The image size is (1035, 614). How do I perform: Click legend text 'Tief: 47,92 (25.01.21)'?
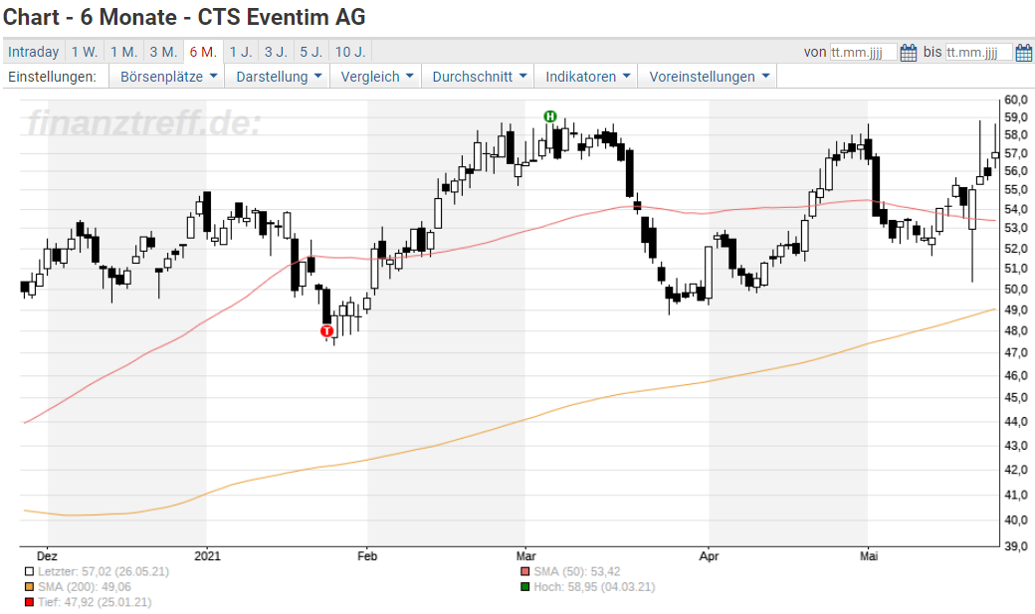pos(95,602)
